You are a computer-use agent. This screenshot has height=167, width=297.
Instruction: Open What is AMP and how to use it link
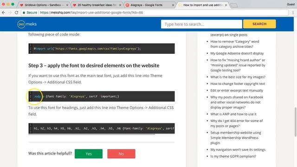pos(233,114)
